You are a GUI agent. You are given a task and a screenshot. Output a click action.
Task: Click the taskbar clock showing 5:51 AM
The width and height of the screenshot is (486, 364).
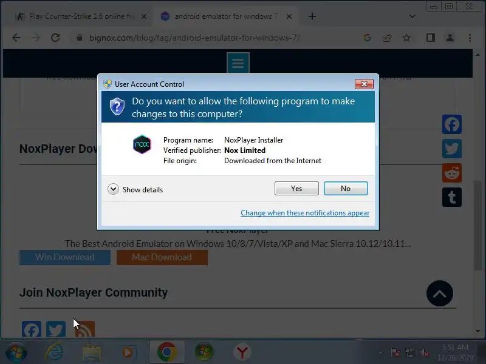455,352
